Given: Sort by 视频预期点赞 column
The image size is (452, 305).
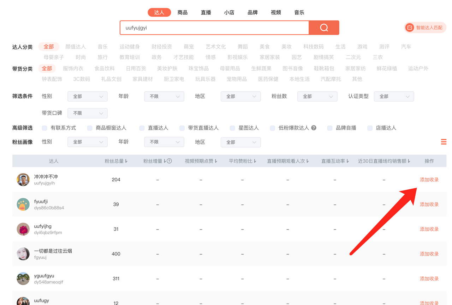Looking at the screenshot, I should [201, 161].
